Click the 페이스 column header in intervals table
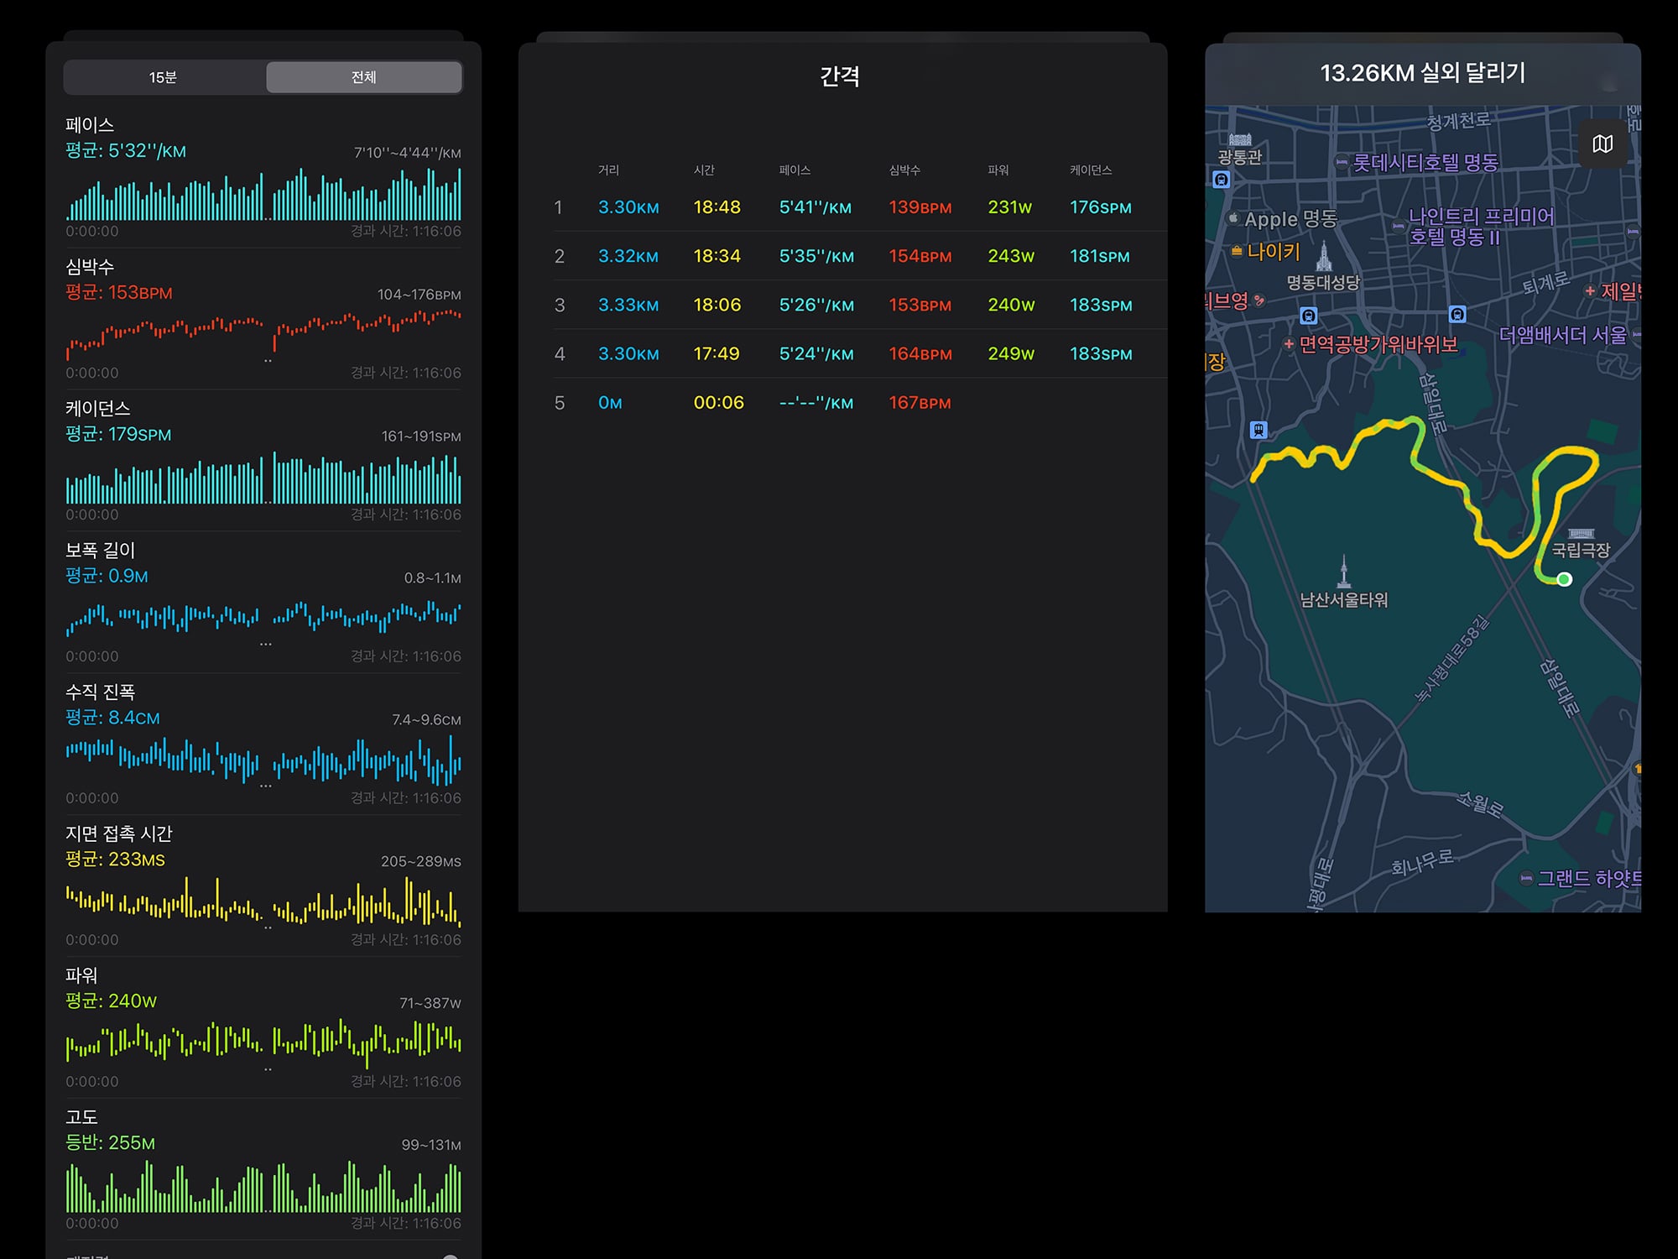 tap(795, 170)
